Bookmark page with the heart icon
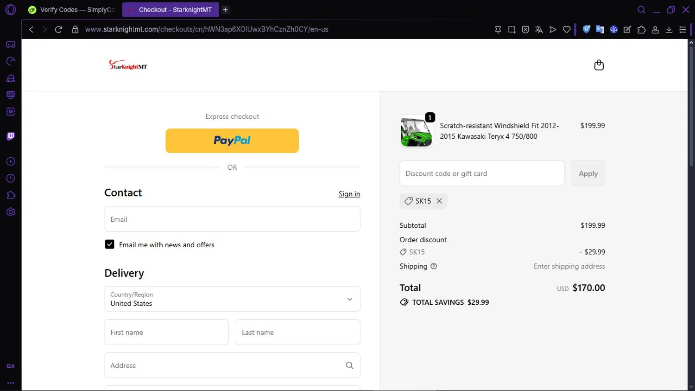This screenshot has height=391, width=695. (567, 29)
